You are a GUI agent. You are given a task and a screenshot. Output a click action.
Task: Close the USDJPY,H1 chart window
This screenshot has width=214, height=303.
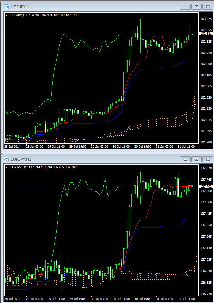click(208, 7)
